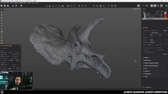Open the Sampling dropdown set to Medium
The height and width of the screenshot is (94, 168).
click(158, 40)
